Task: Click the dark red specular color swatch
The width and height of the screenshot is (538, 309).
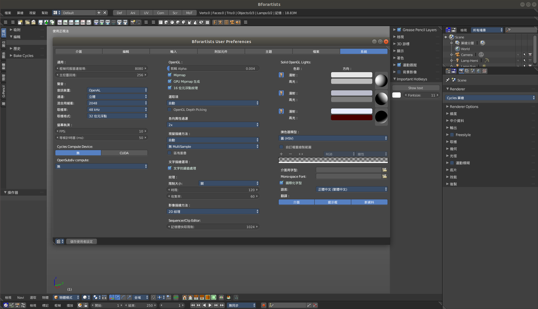Action: click(x=352, y=118)
